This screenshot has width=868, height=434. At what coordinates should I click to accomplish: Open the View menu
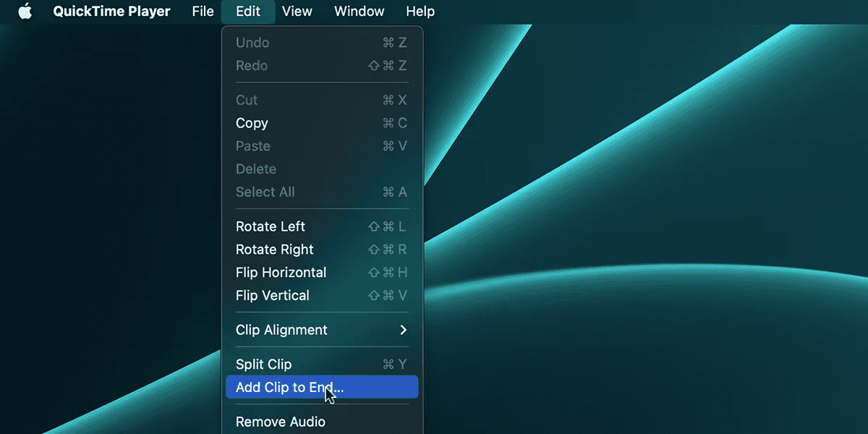(x=297, y=12)
